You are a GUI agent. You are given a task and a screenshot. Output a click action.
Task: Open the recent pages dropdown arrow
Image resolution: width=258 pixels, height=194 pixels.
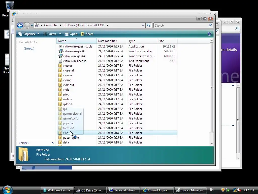32,26
